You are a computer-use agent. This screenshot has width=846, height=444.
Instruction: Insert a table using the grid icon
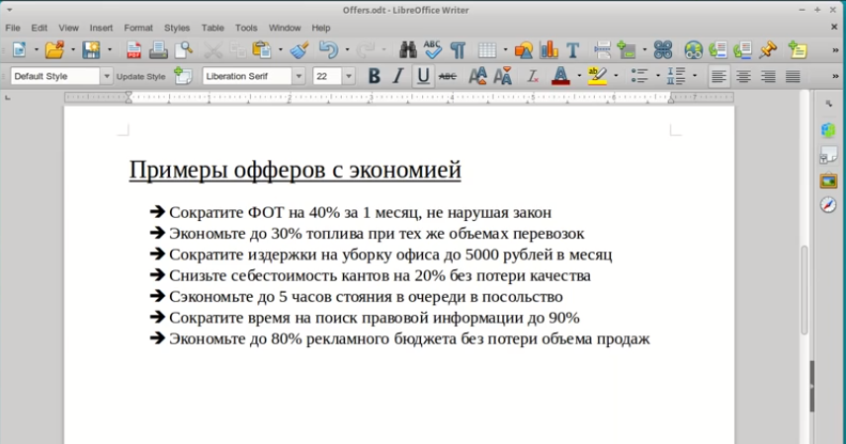coord(486,50)
